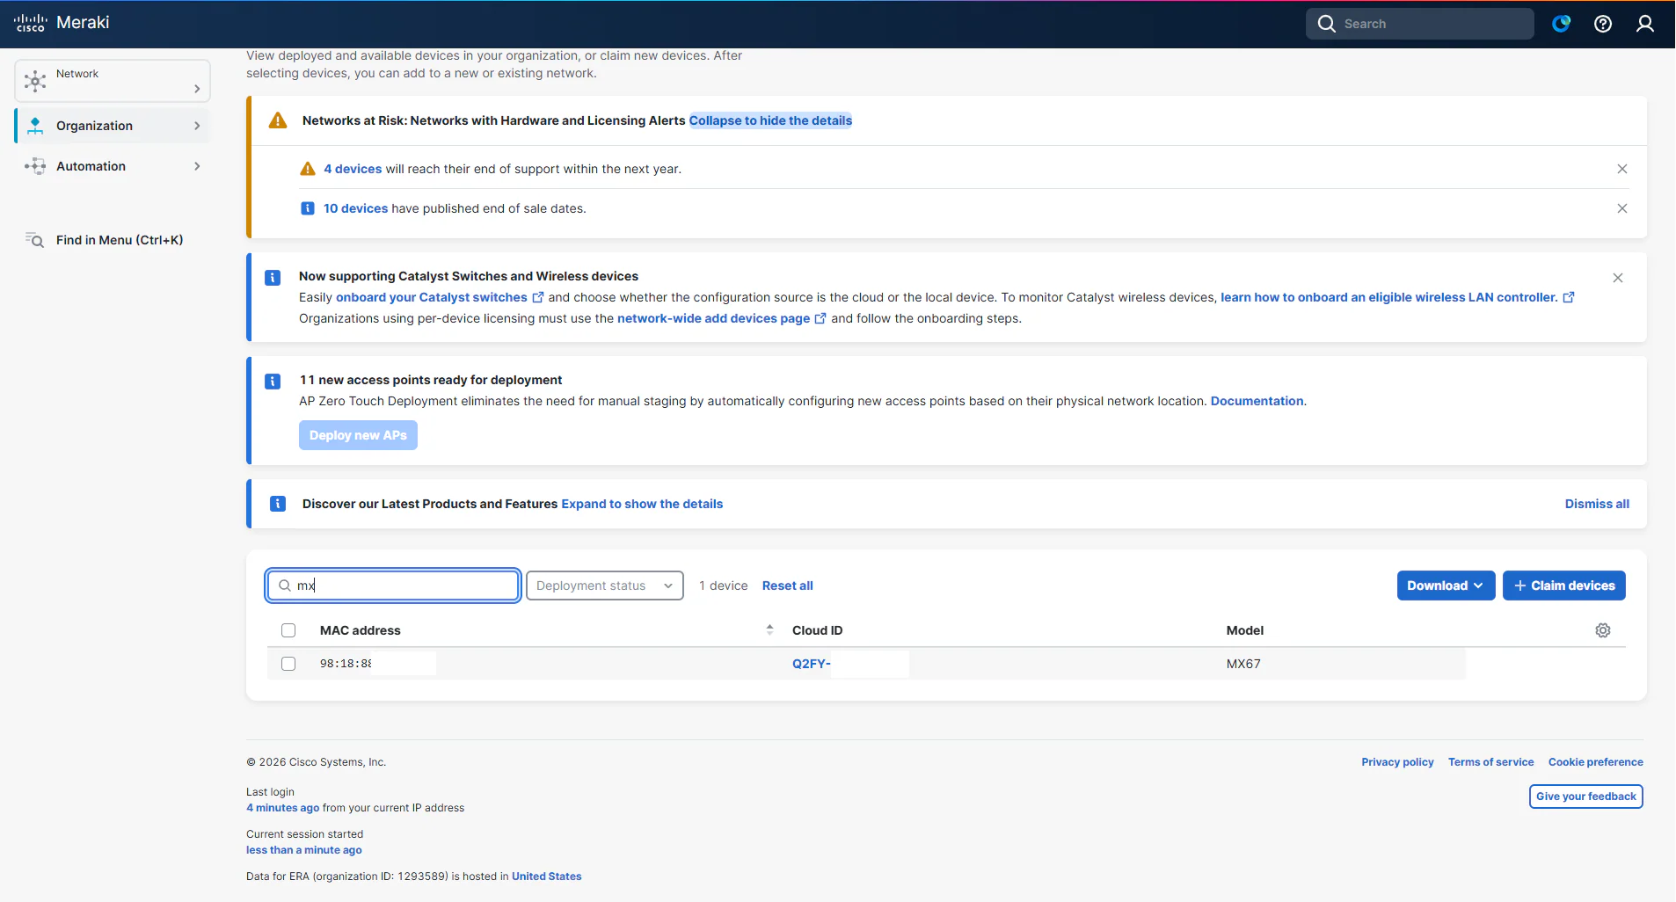Click the blue assistant icon in header
The image size is (1676, 902).
pyautogui.click(x=1562, y=24)
